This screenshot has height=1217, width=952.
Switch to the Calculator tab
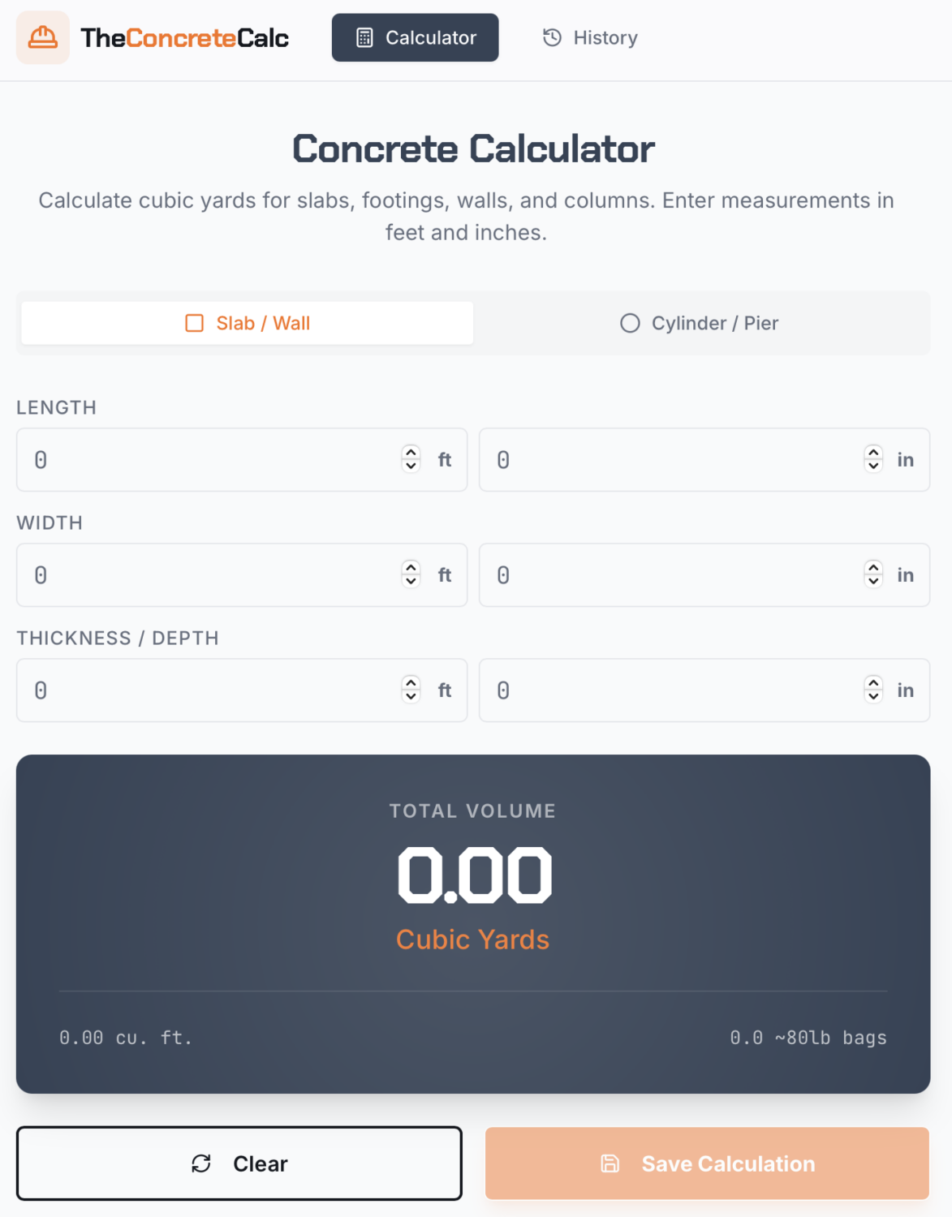point(415,37)
